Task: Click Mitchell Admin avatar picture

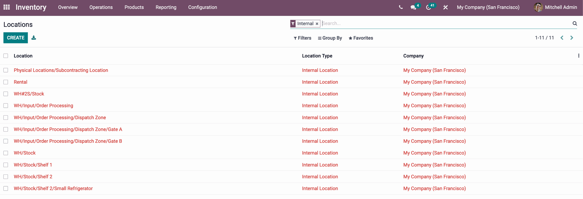Action: 538,7
